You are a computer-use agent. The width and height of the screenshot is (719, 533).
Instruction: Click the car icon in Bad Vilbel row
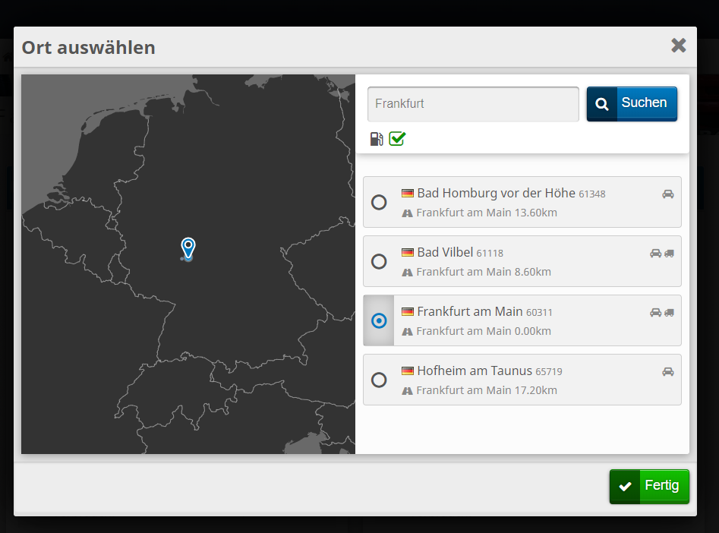(655, 253)
